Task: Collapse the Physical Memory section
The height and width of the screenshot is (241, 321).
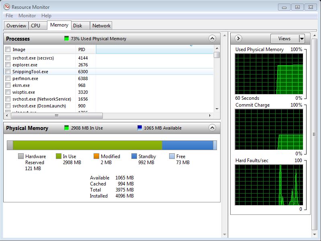Action: (212, 128)
